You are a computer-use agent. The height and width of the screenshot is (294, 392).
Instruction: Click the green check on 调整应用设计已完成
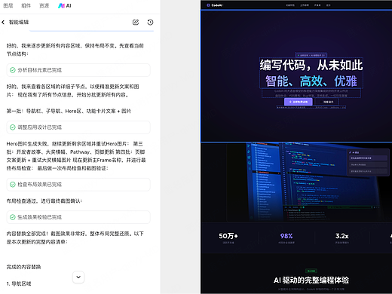coord(13,127)
